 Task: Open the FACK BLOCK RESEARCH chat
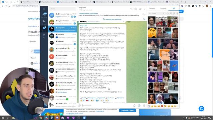tap(63, 70)
